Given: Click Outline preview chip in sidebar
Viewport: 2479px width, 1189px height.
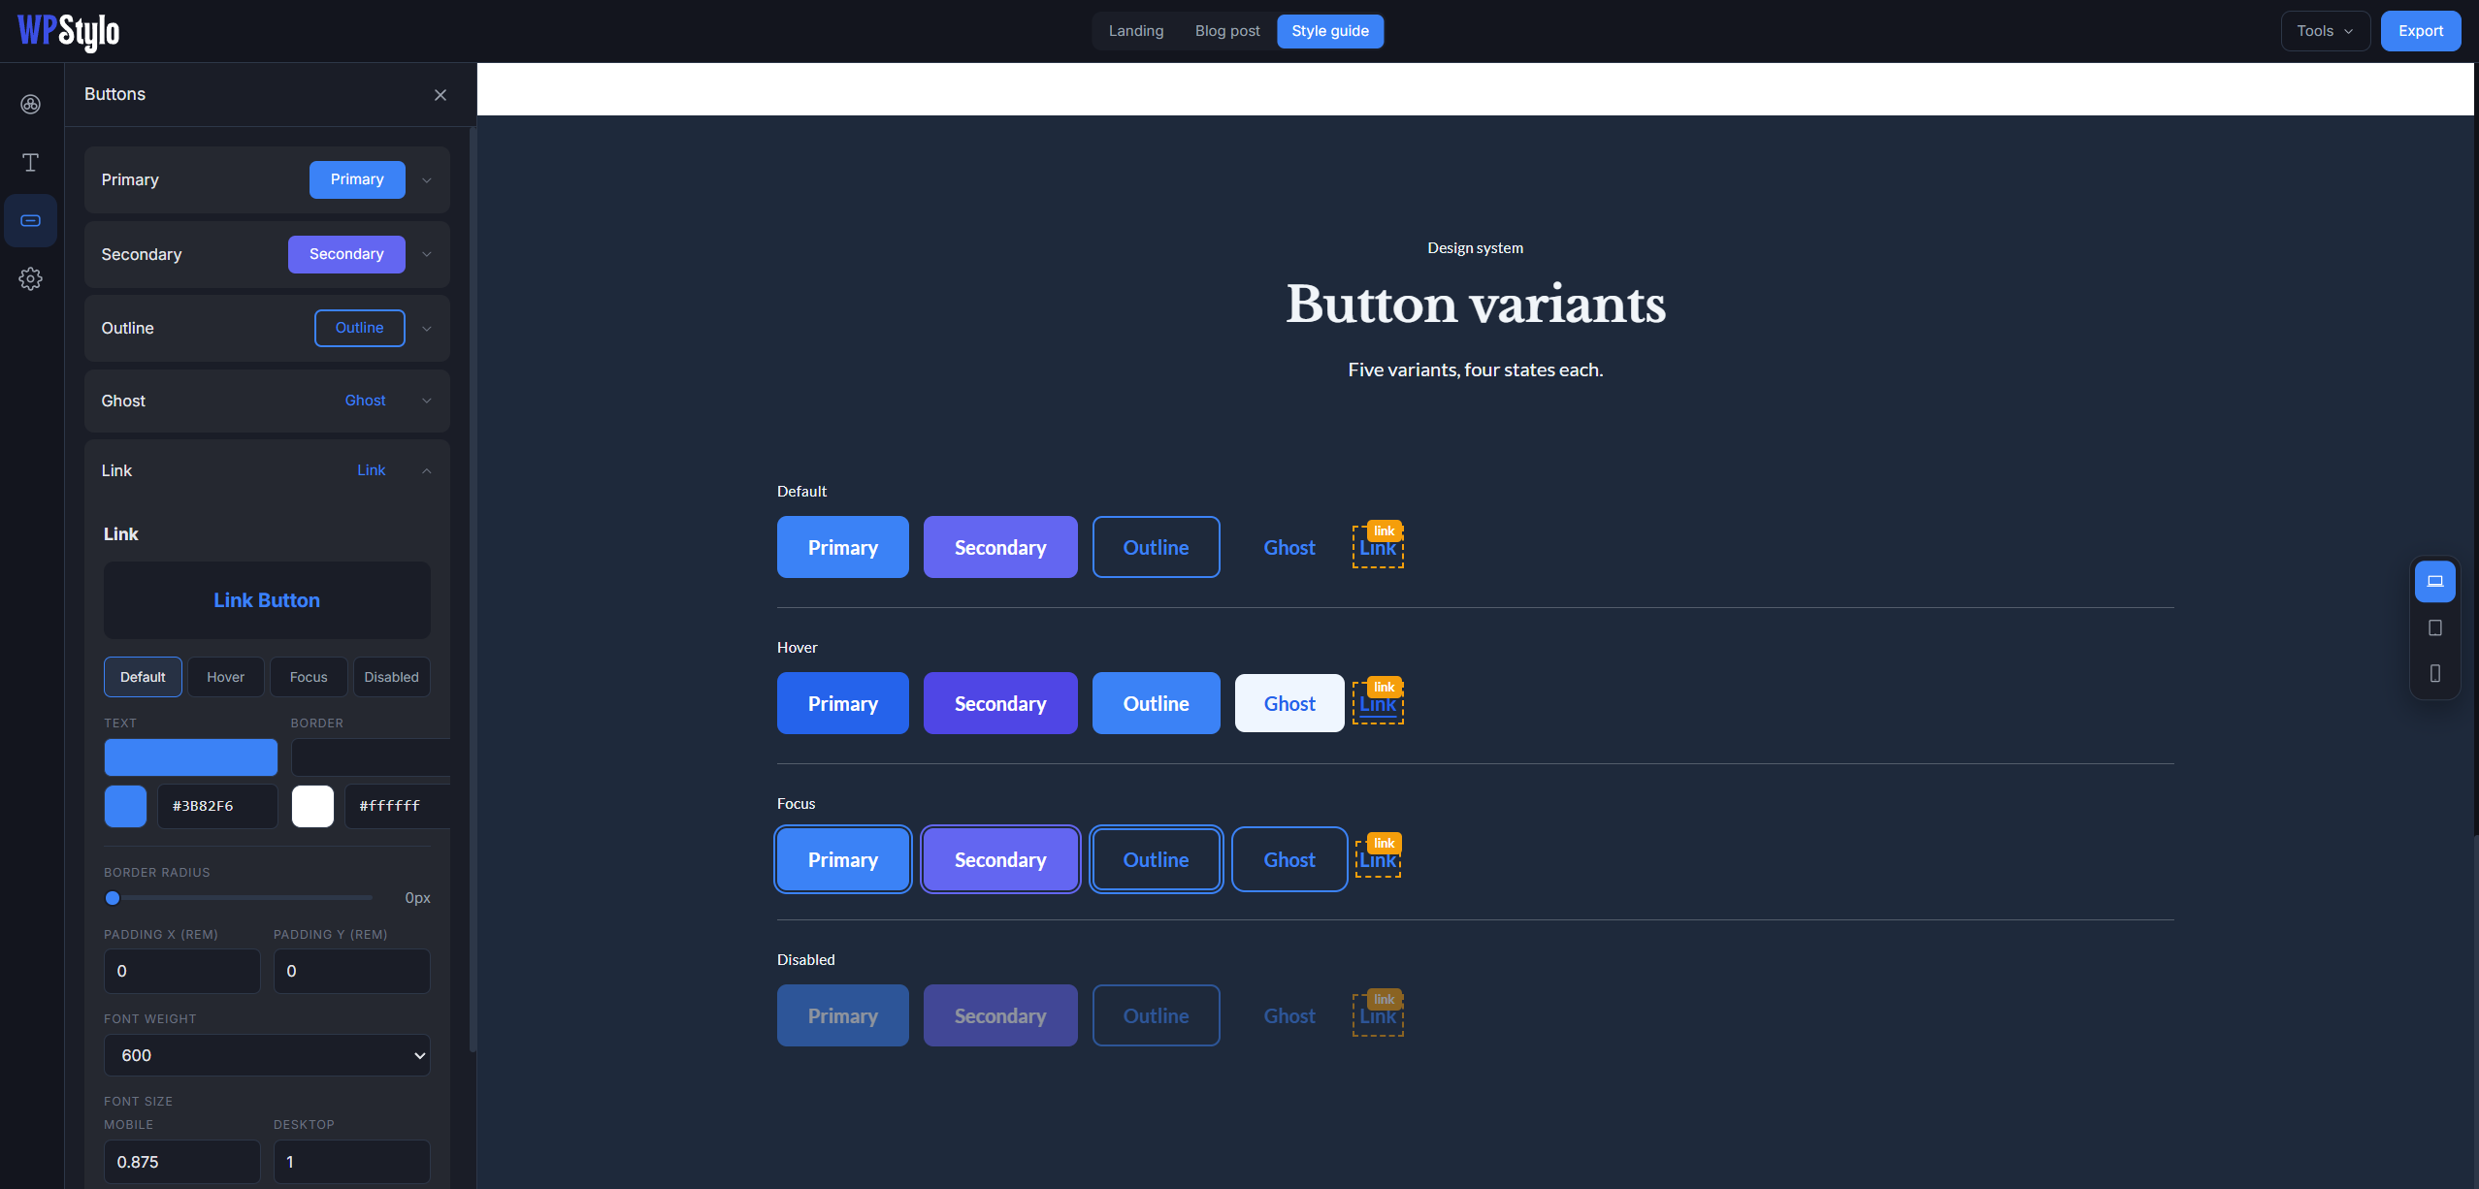Looking at the screenshot, I should point(360,328).
